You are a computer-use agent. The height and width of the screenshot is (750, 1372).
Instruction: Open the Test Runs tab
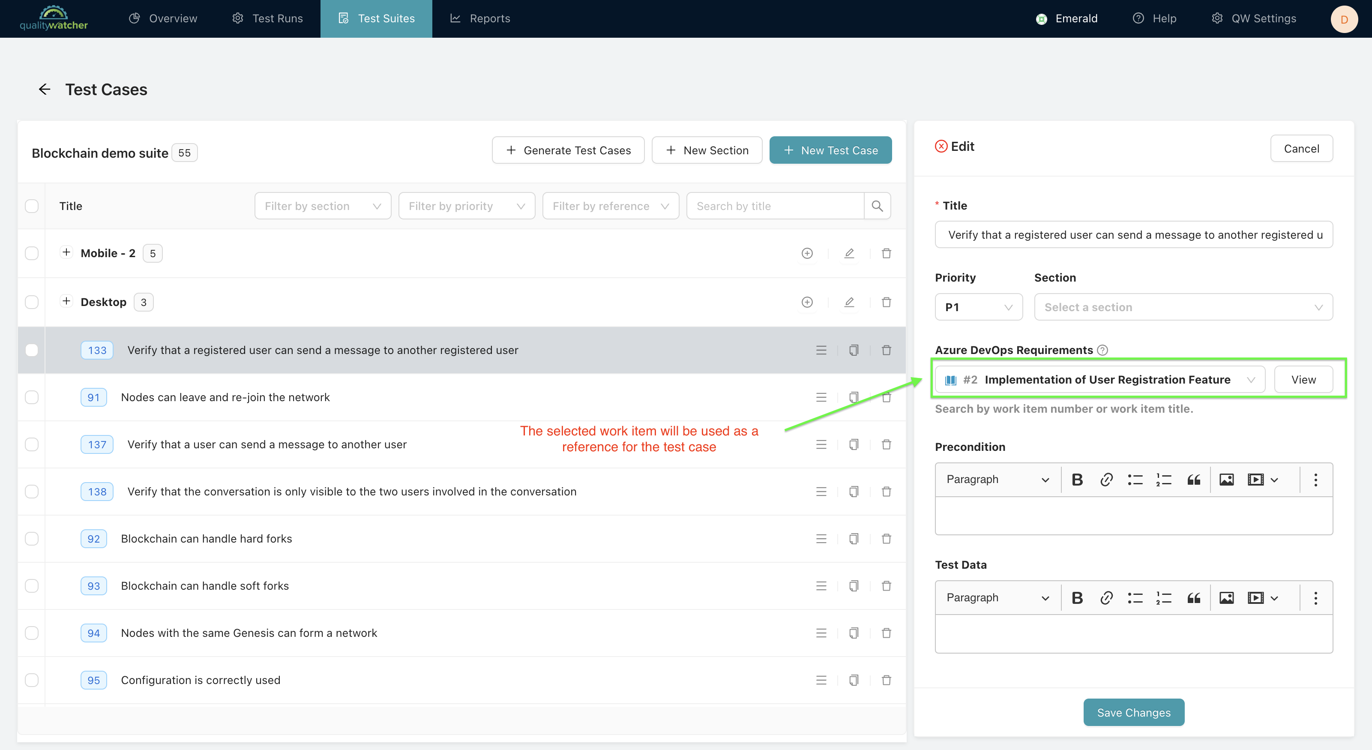(x=267, y=19)
